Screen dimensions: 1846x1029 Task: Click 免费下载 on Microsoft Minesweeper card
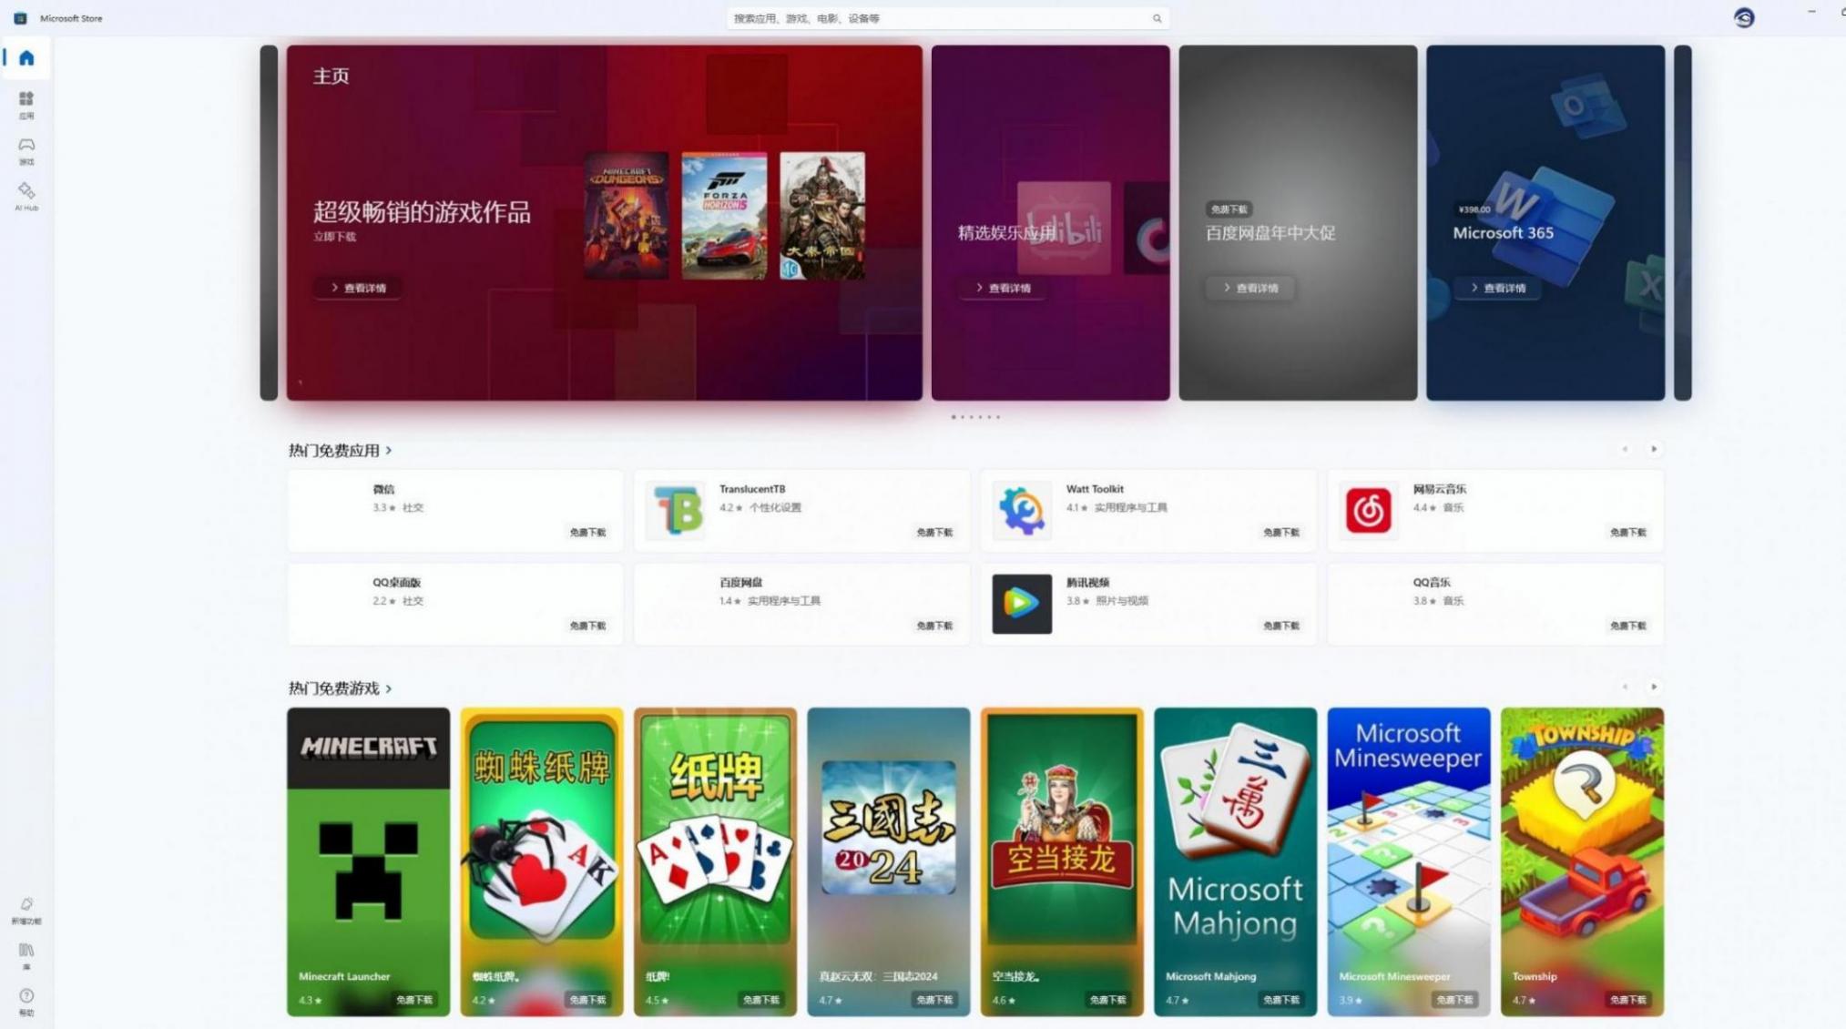pos(1454,1000)
